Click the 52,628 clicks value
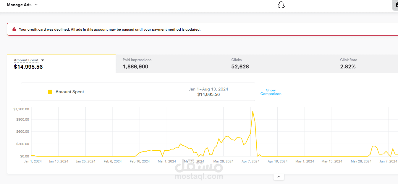The width and height of the screenshot is (398, 184). (x=240, y=67)
